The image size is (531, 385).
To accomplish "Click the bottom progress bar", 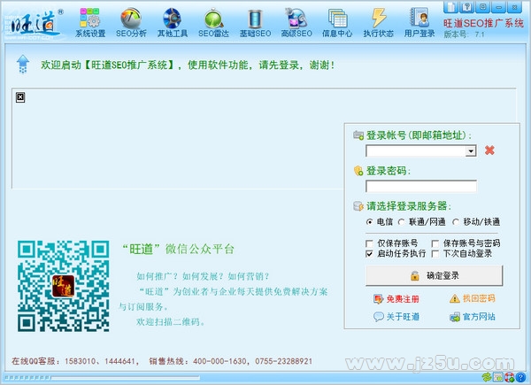I will click(x=102, y=377).
